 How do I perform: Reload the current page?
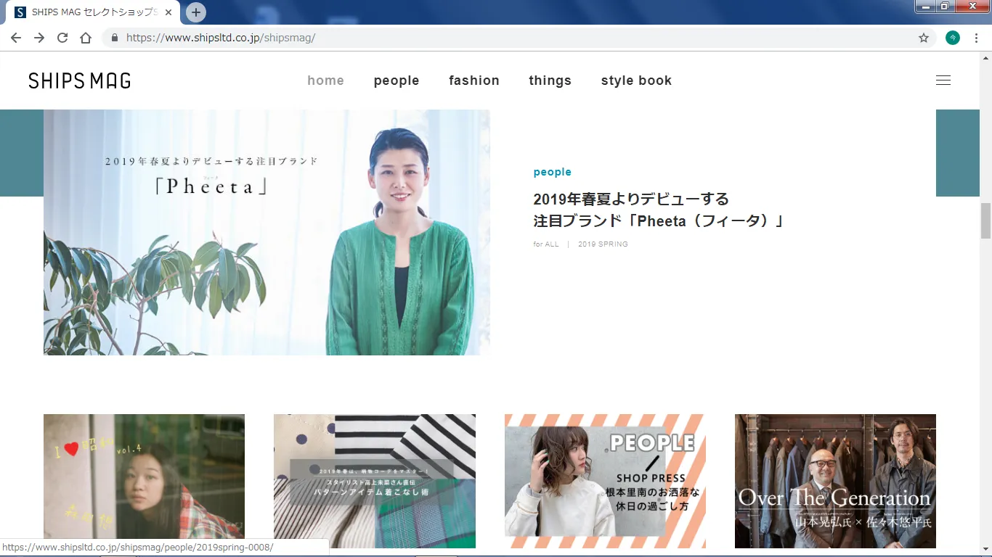tap(62, 38)
